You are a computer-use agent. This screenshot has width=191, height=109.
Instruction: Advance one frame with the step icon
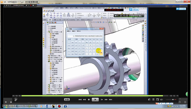click(x=102, y=100)
